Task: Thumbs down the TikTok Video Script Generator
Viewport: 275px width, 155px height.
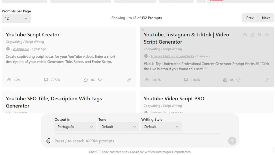Action: [x=238, y=80]
